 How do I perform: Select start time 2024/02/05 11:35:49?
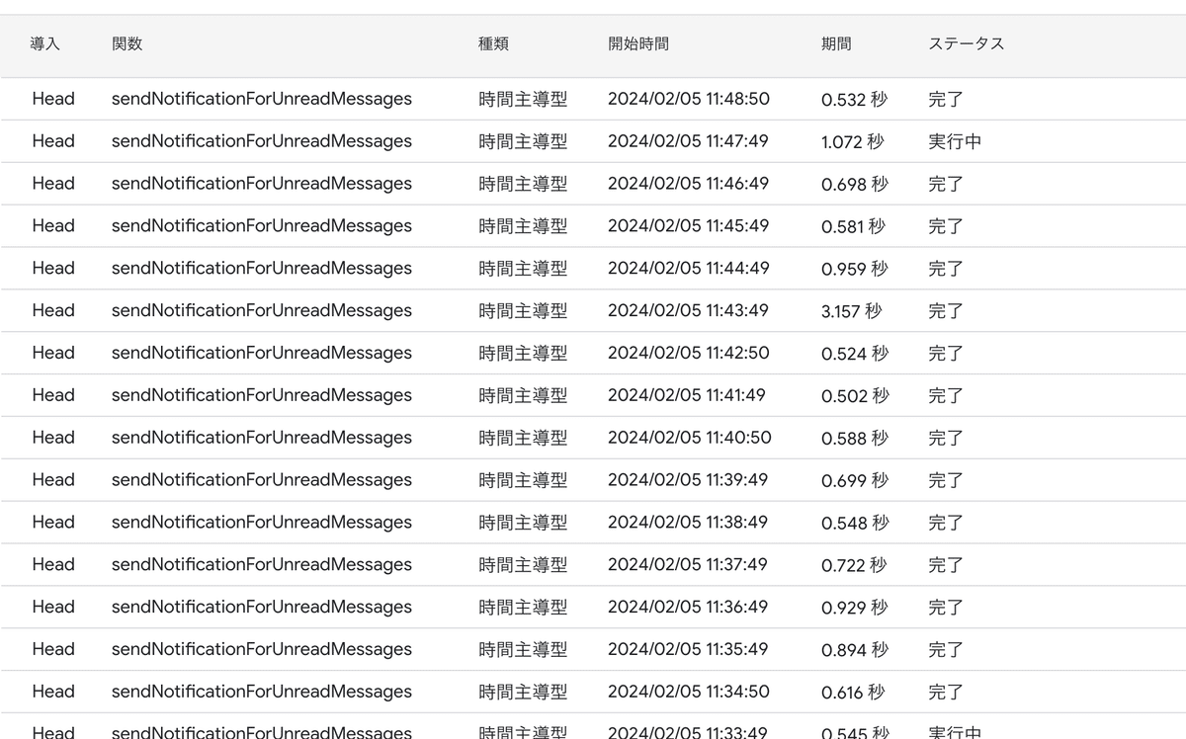[688, 649]
